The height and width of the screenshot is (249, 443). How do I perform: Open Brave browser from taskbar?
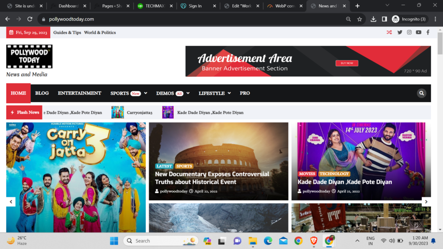314,241
